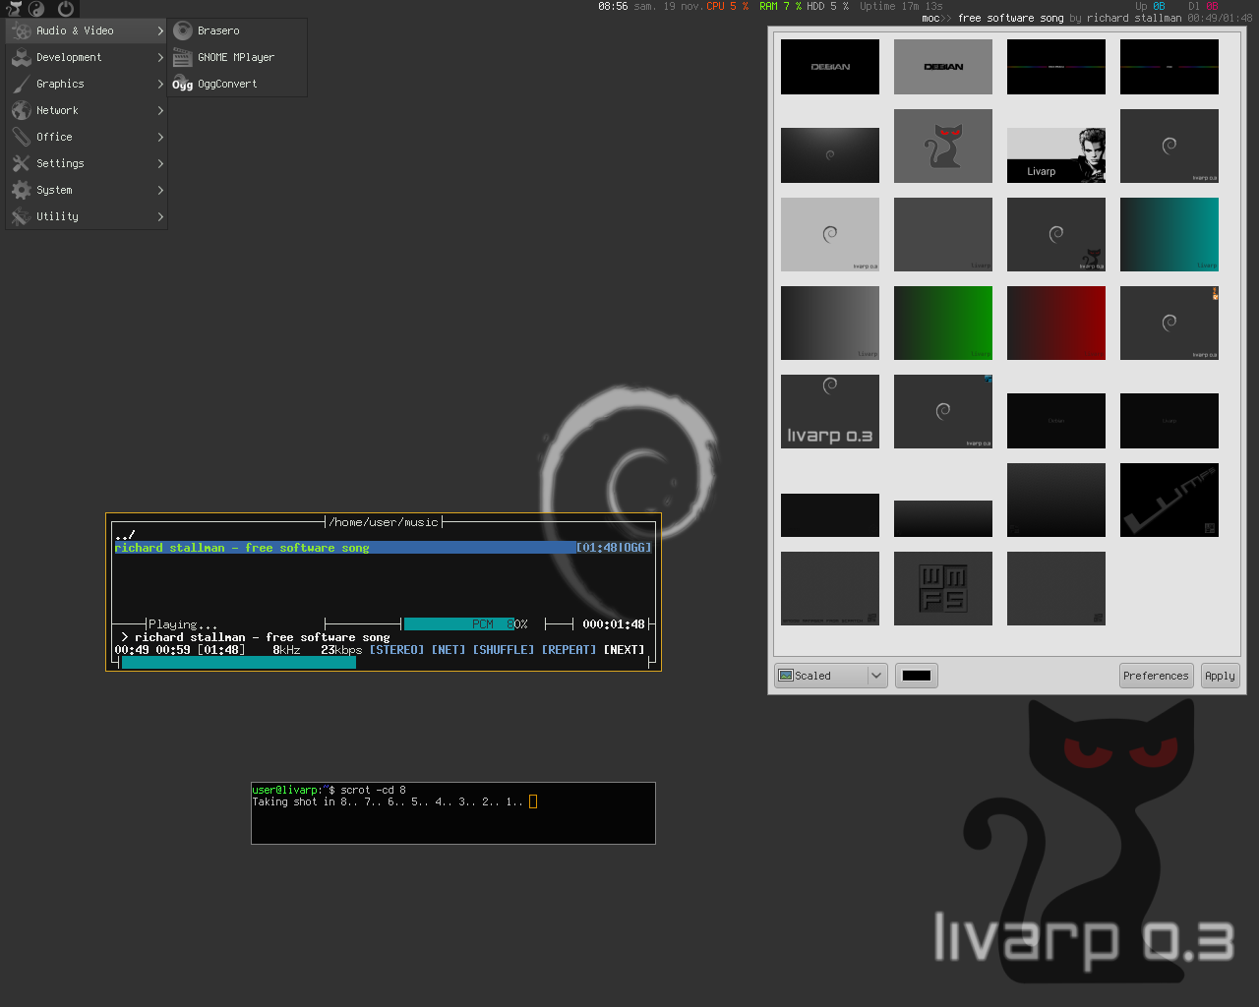Select the WMFS logo wallpaper thumbnail

pos(943,588)
